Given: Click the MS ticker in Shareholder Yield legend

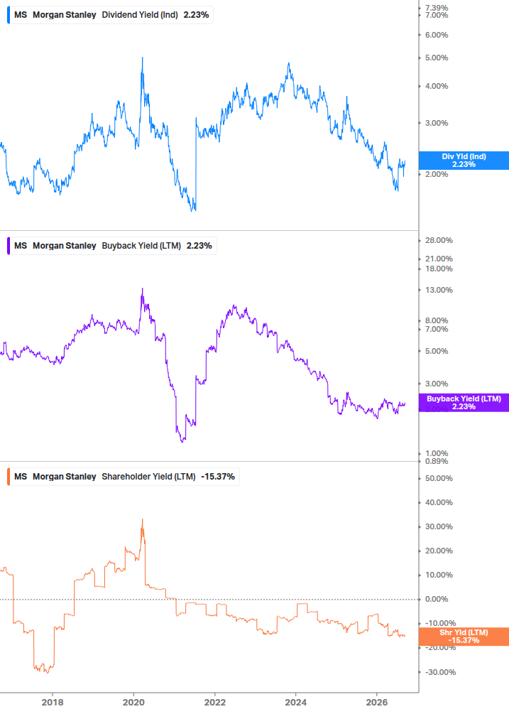Looking at the screenshot, I should (x=21, y=477).
